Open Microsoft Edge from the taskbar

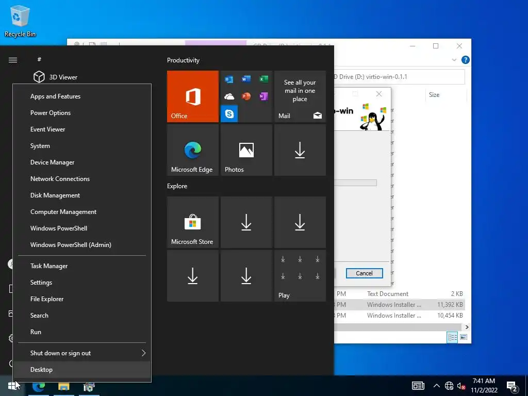[39, 386]
